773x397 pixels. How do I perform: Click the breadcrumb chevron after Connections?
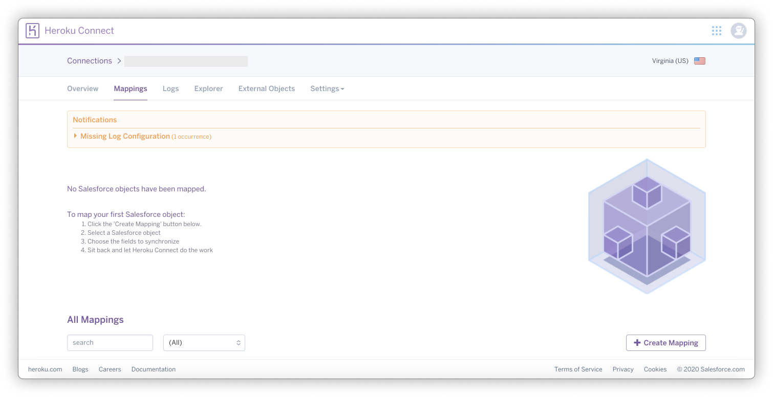pyautogui.click(x=119, y=61)
